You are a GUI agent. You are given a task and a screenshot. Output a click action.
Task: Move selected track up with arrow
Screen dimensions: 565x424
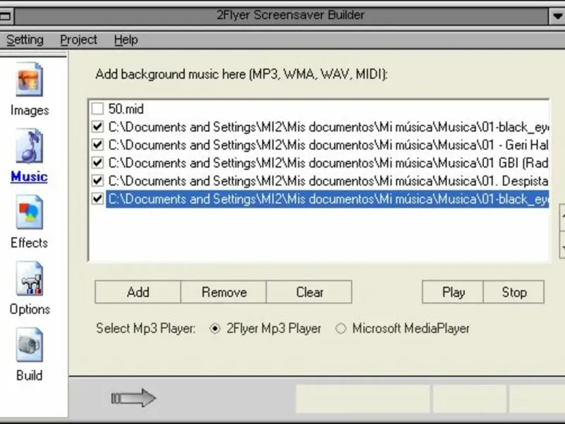(562, 217)
